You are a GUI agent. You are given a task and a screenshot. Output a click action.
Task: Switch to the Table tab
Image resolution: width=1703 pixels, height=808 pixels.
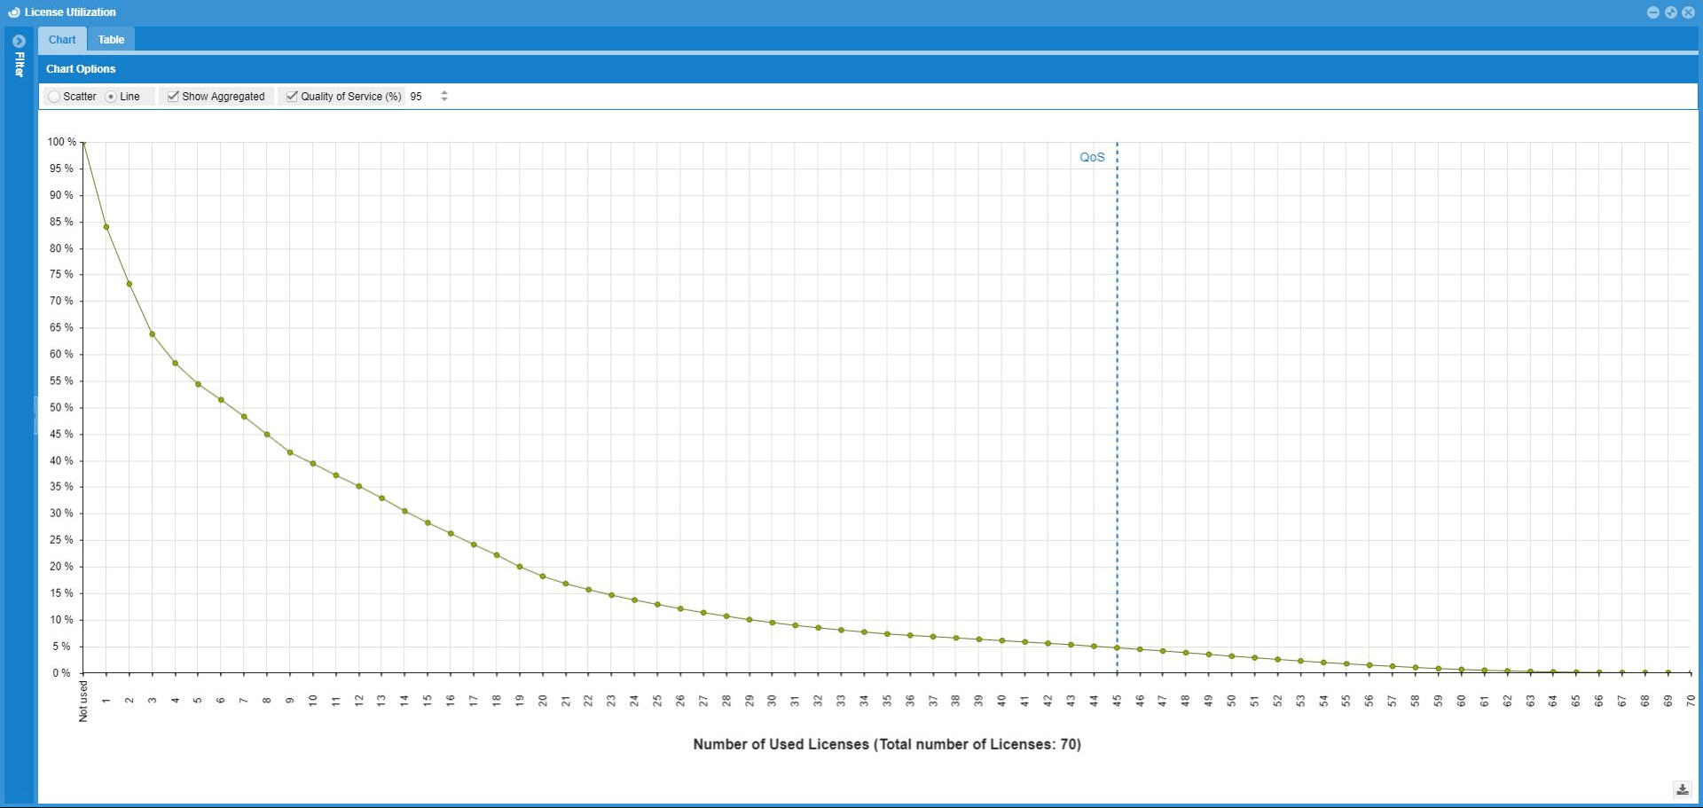coord(111,40)
